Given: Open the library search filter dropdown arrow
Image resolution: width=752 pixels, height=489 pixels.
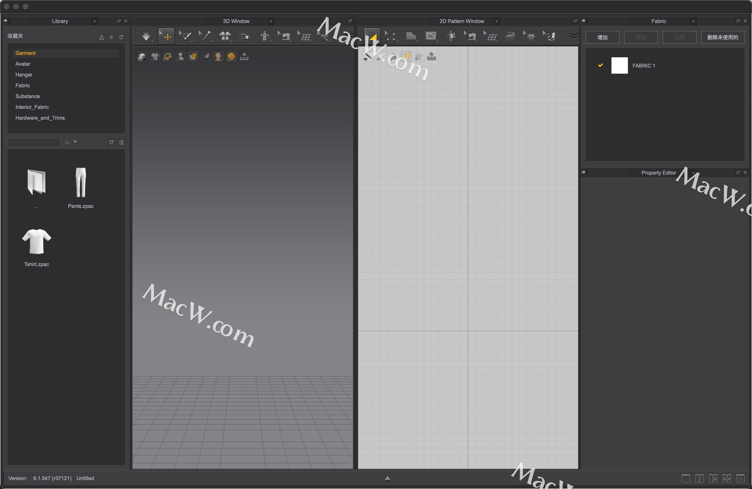Looking at the screenshot, I should (x=75, y=142).
